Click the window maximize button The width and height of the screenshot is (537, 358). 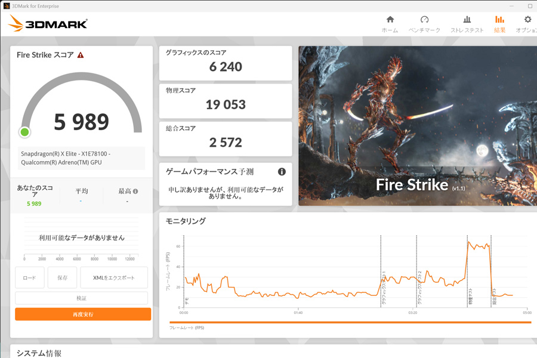[530, 6]
